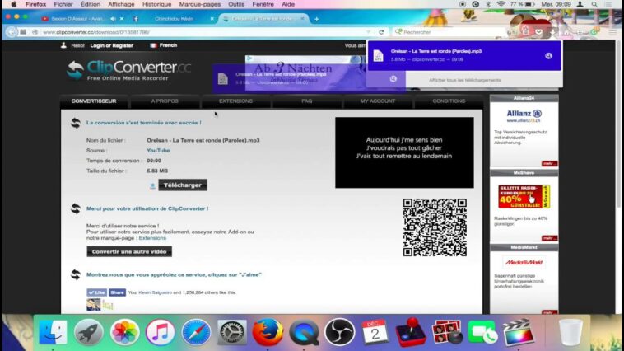Click the QR code image
624x351 pixels.
click(x=435, y=227)
